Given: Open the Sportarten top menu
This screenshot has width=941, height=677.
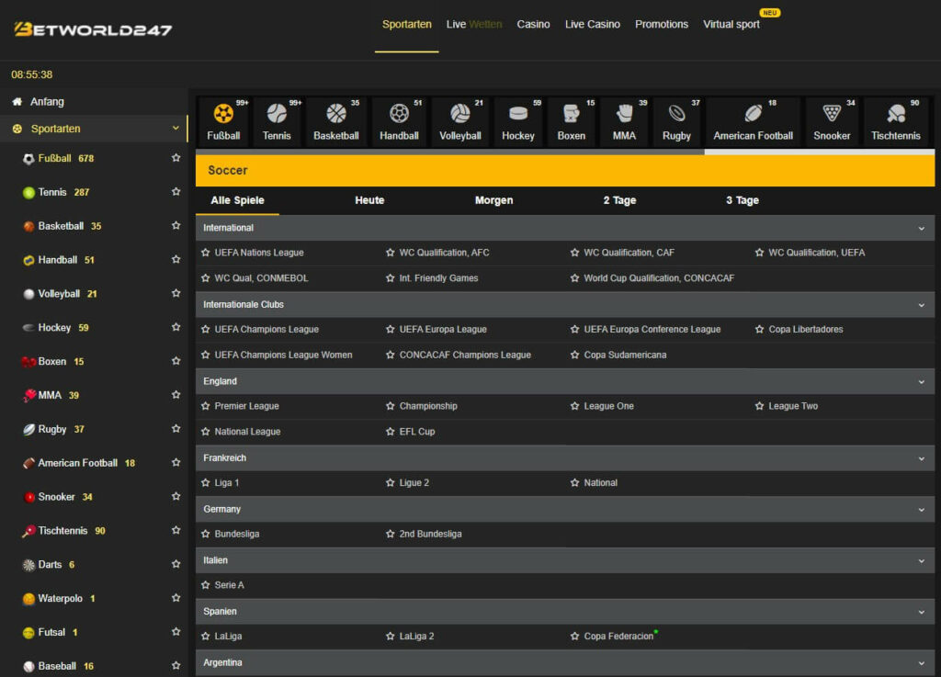Looking at the screenshot, I should 407,25.
